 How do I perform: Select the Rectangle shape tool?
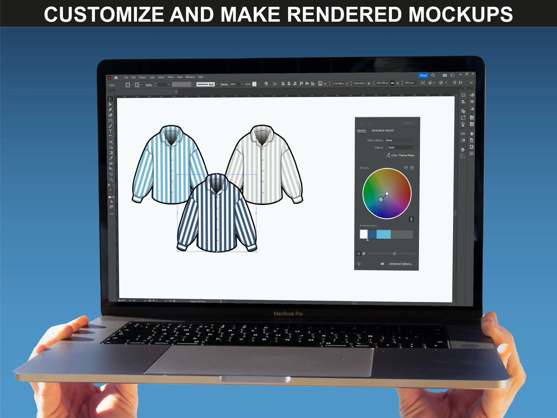[111, 121]
